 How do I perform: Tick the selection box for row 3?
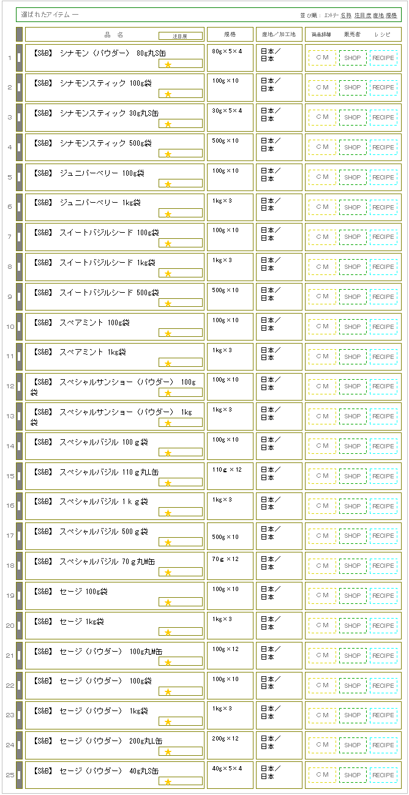(x=19, y=118)
